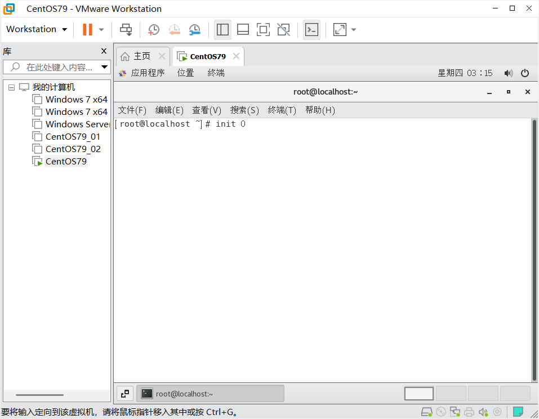Image resolution: width=539 pixels, height=419 pixels.
Task: Maximize the root@localhost terminal window
Action: 509,92
